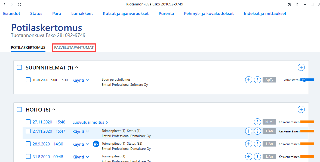Add new item to HOITO section

(301, 110)
